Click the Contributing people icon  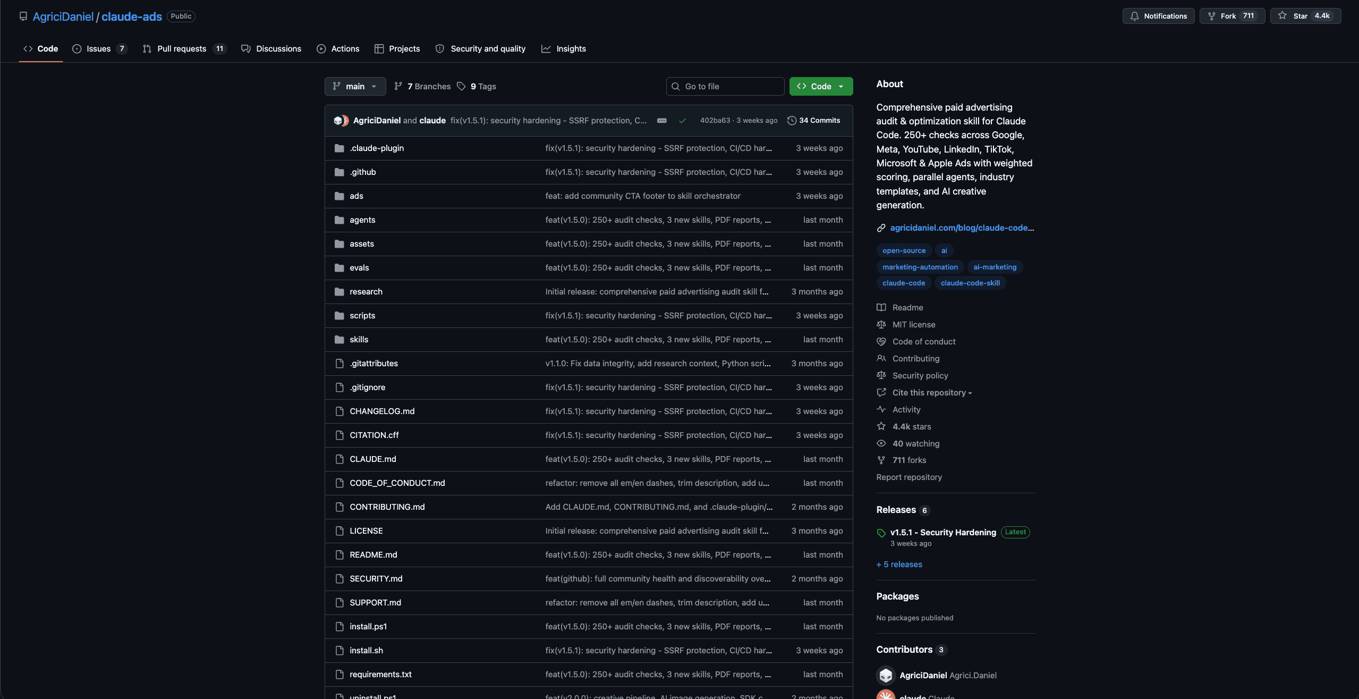(881, 358)
